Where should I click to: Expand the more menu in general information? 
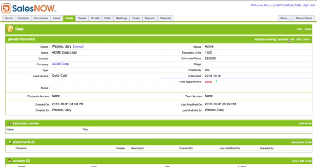click(x=307, y=39)
